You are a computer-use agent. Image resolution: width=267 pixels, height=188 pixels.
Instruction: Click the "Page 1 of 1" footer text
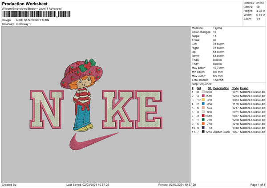point(258,184)
